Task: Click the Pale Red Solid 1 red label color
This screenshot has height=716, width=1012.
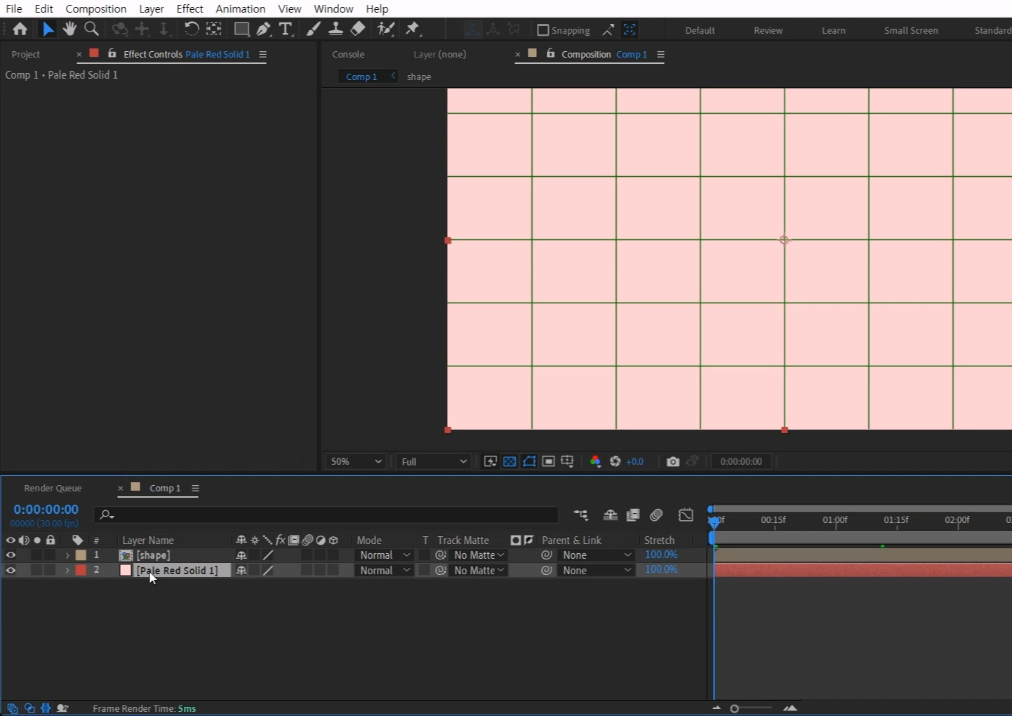Action: pos(81,571)
